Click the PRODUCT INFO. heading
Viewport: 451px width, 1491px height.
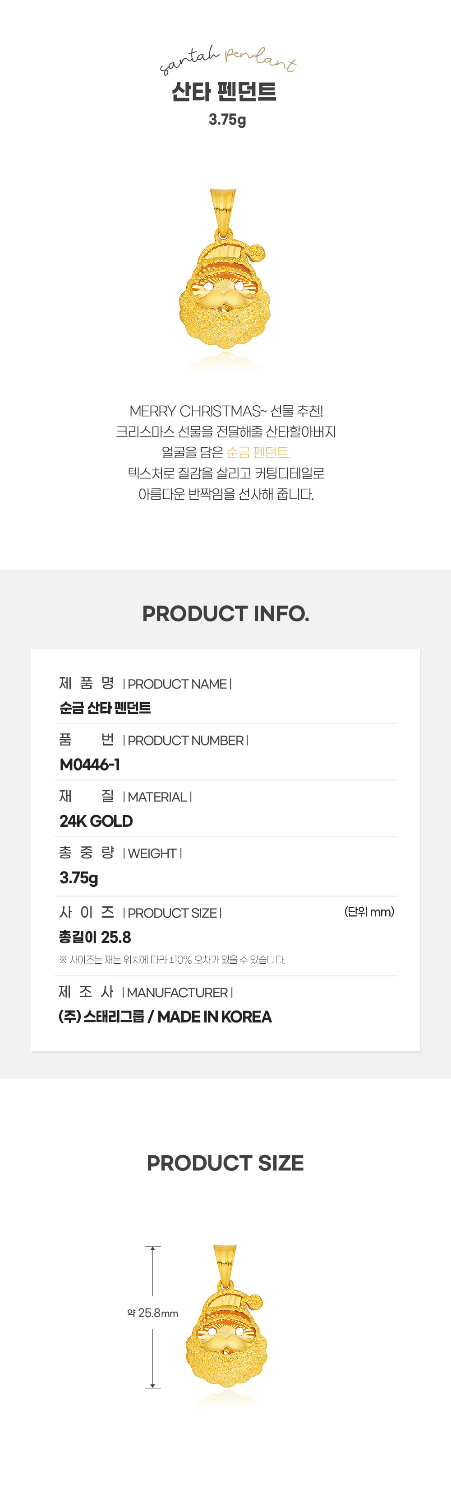(226, 614)
